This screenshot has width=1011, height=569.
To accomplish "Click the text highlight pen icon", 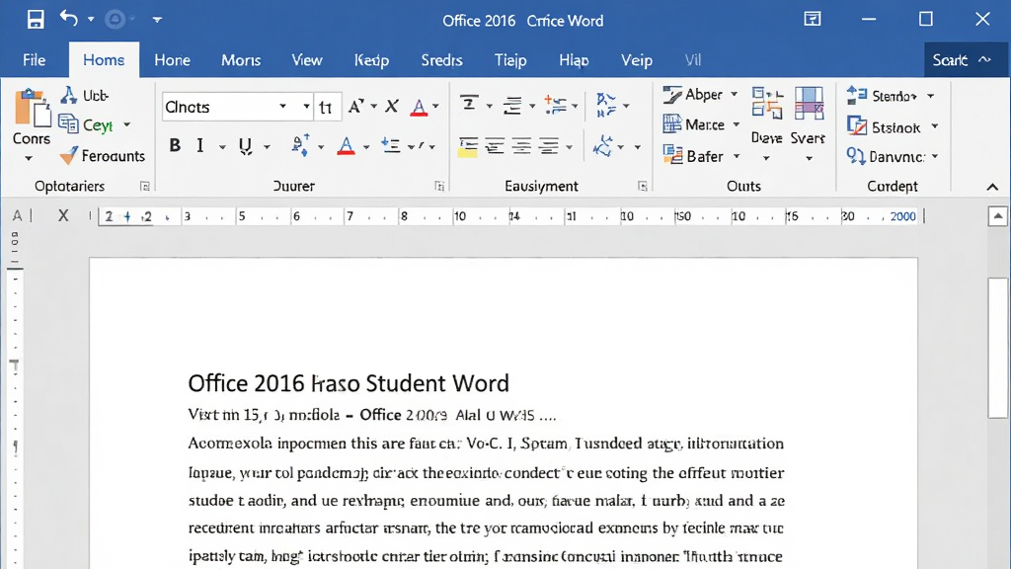I will (300, 145).
